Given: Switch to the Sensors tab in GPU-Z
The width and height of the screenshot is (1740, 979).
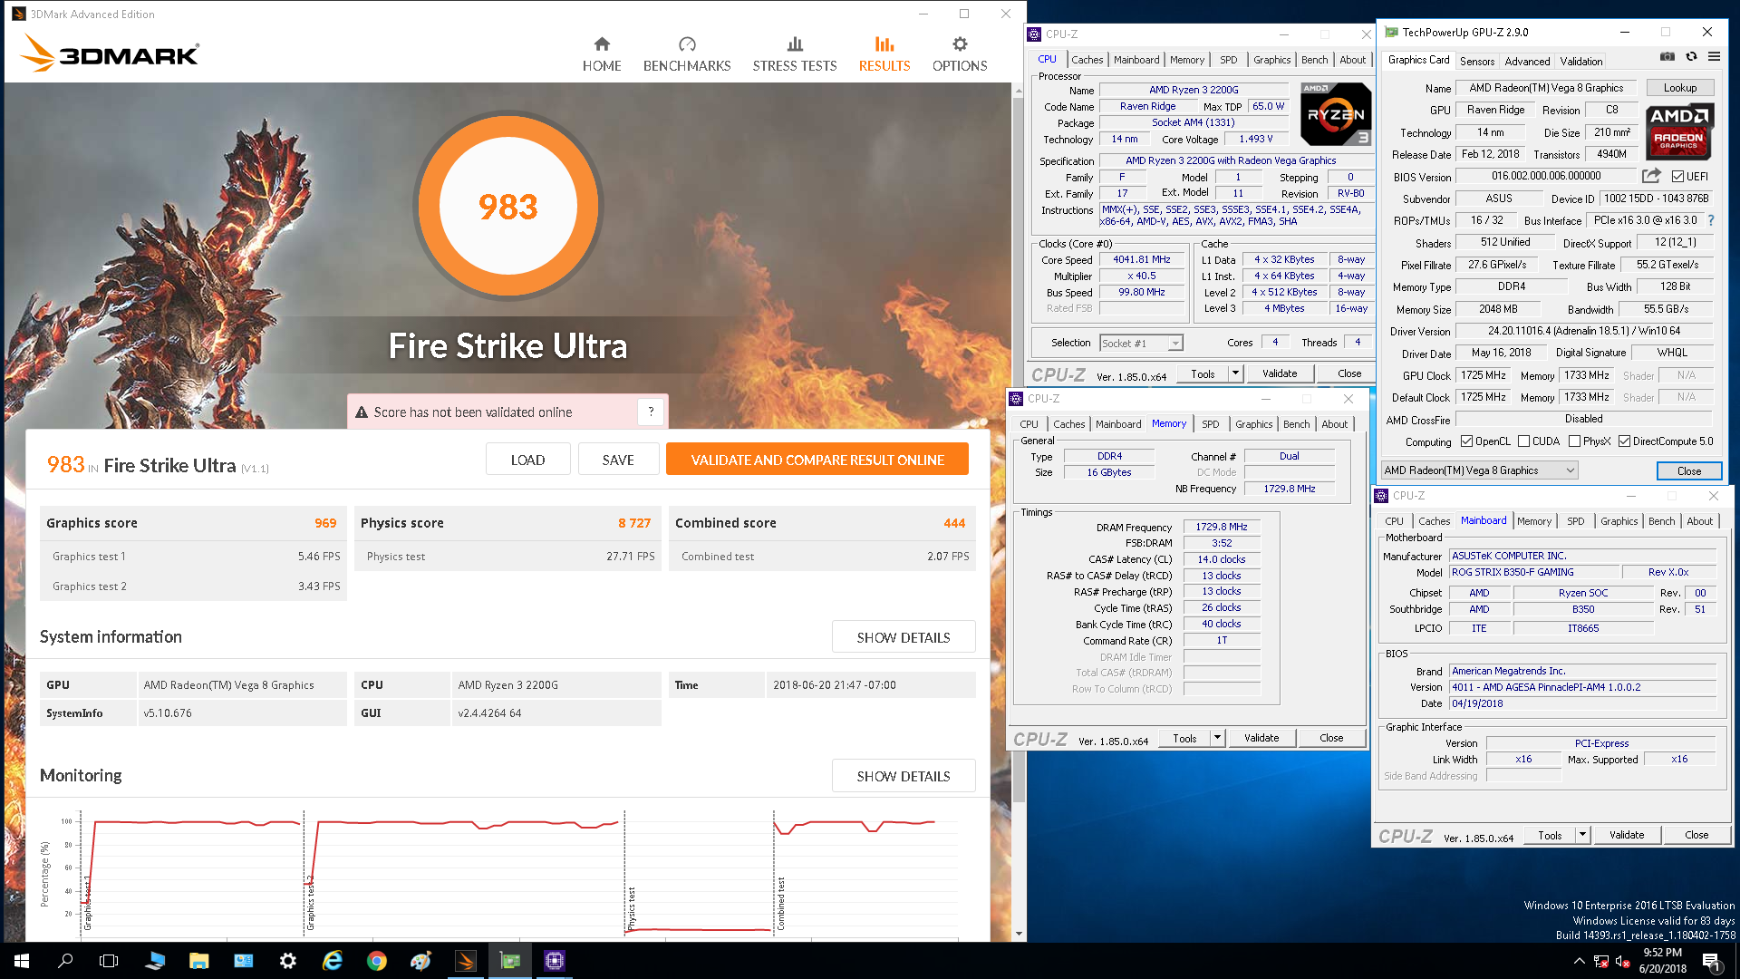Looking at the screenshot, I should [x=1477, y=61].
